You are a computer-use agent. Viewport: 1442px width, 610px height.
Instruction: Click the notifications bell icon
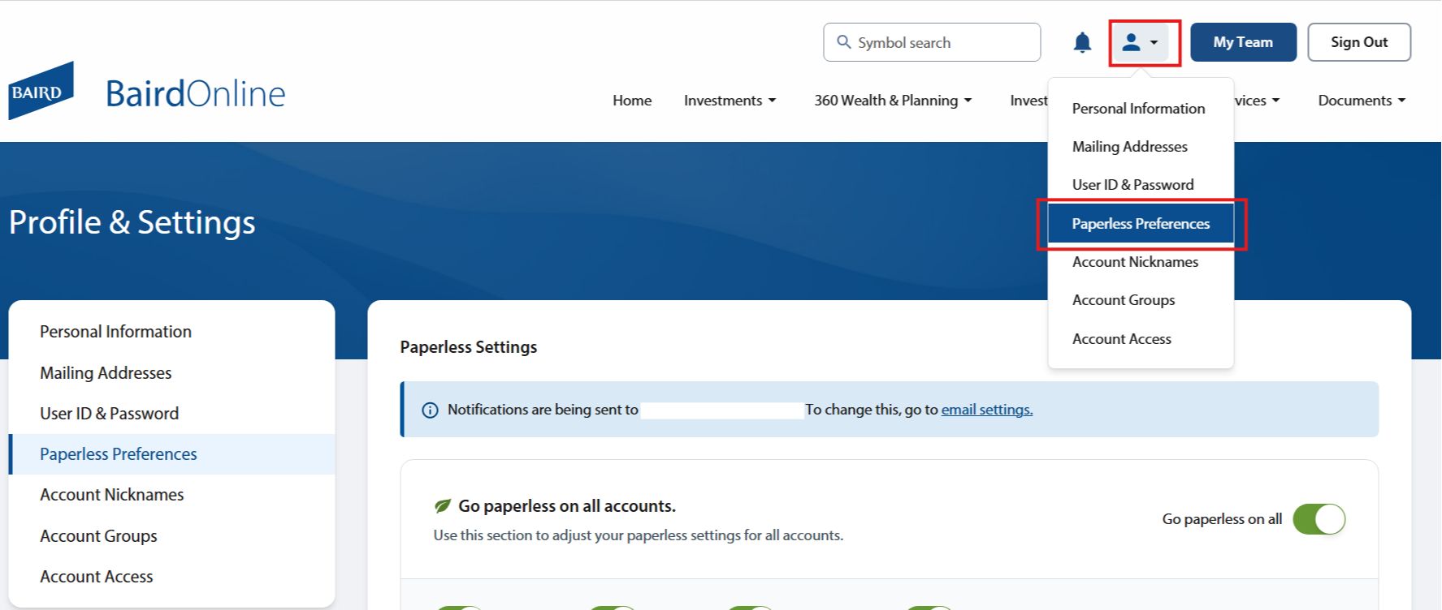coord(1082,42)
